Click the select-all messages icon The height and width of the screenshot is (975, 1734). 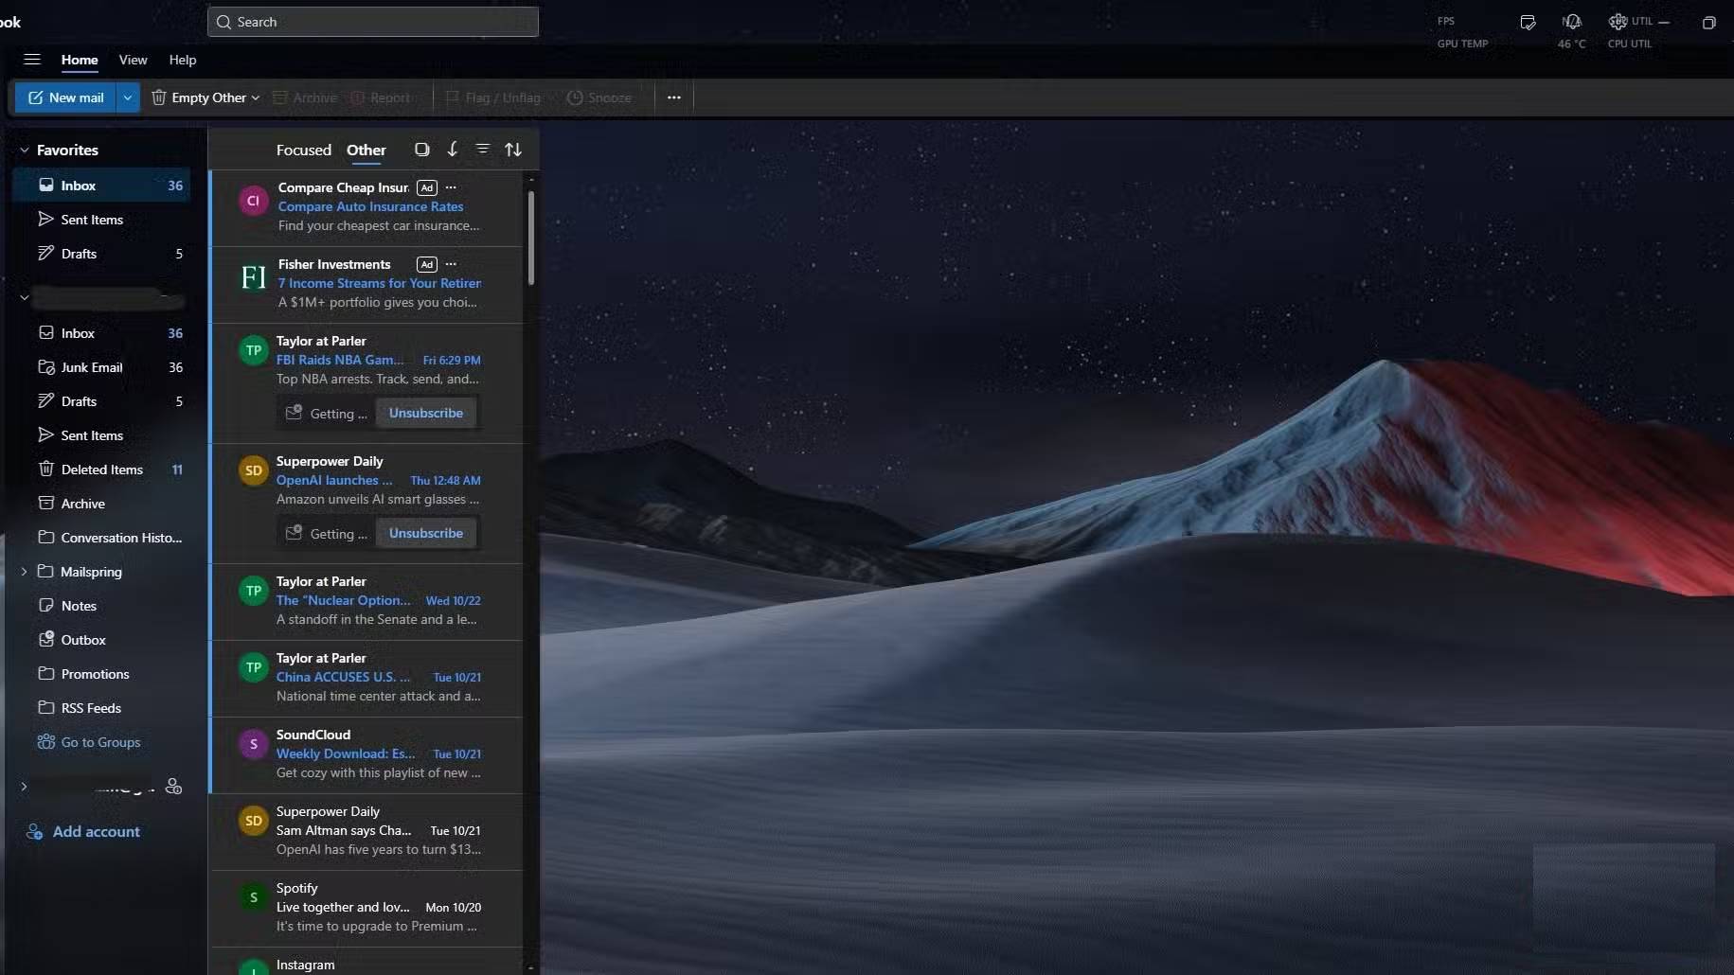[421, 150]
